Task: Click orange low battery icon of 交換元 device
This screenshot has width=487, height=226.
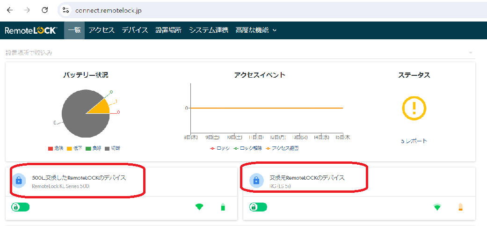Action: pos(461,207)
